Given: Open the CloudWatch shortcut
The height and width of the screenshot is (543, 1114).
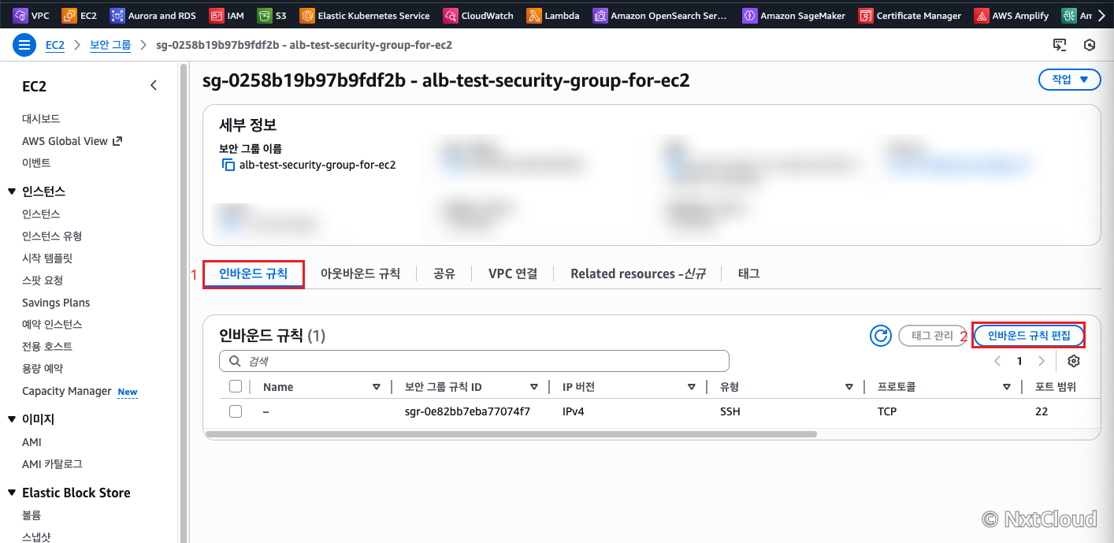Looking at the screenshot, I should click(478, 15).
